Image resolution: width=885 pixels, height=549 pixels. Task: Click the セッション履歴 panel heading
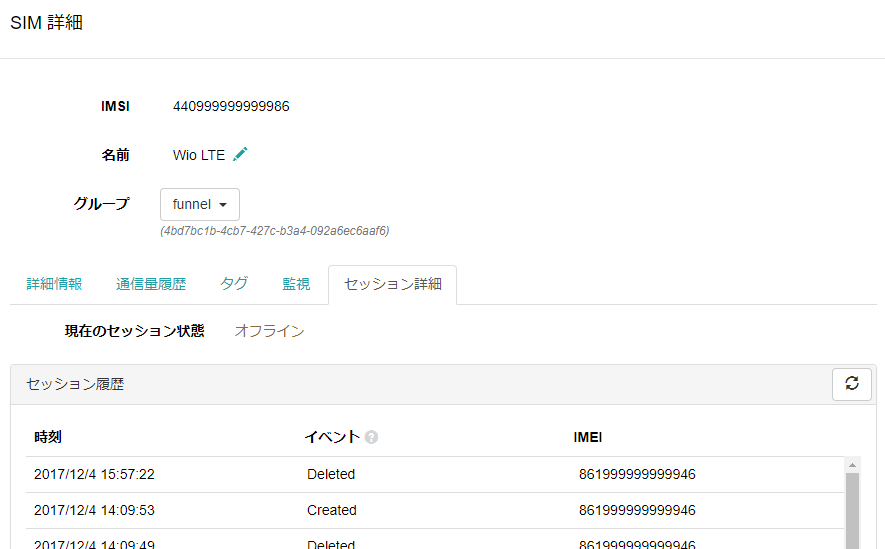click(75, 385)
